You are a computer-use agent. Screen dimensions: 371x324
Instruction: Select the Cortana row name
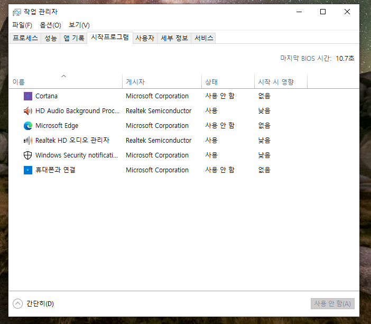click(47, 96)
